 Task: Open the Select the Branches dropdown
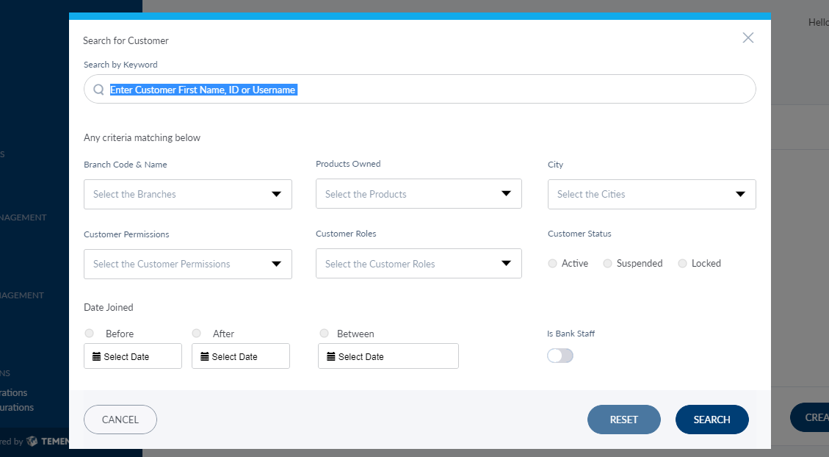pos(188,194)
